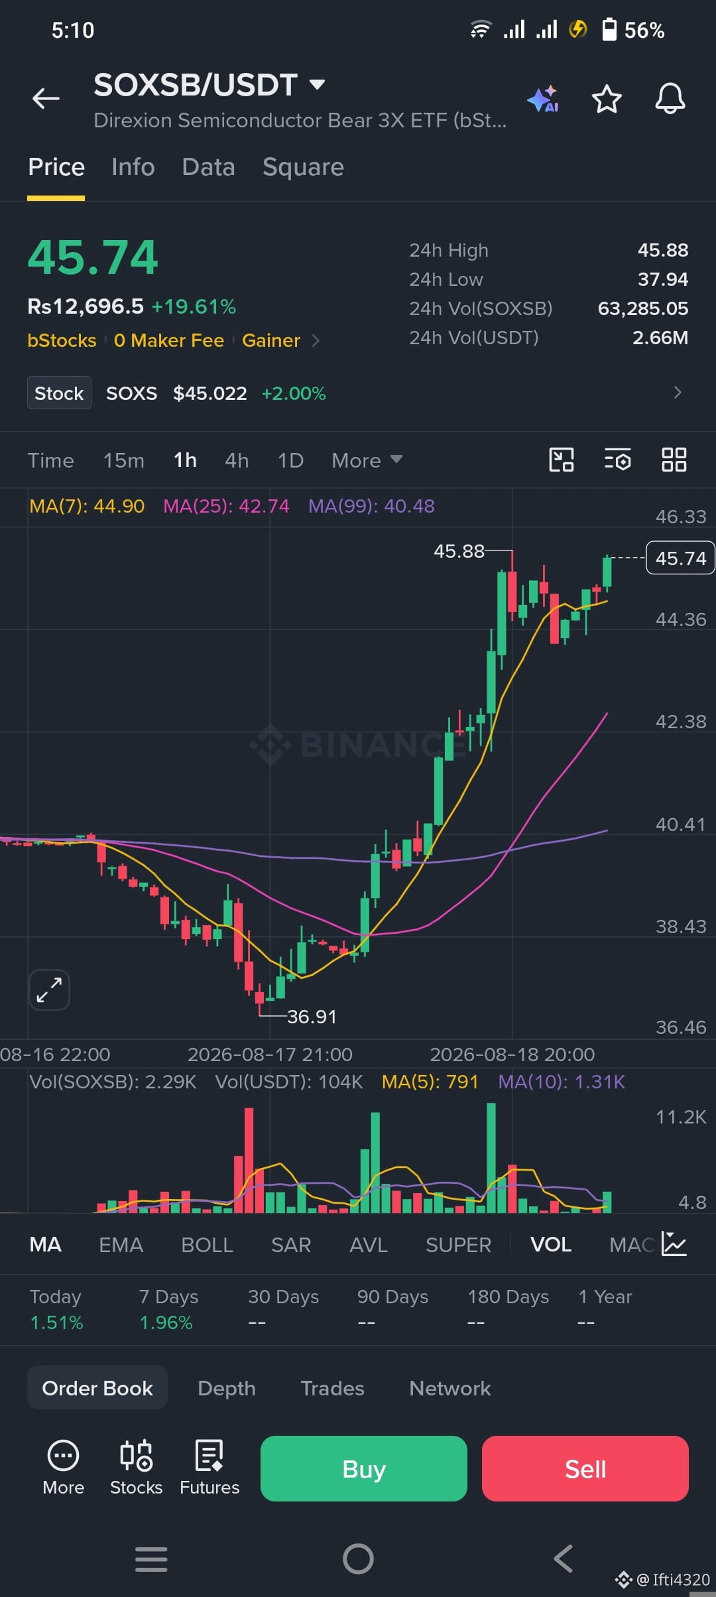Tap the Android back chevron
716x1597 pixels.
point(563,1559)
